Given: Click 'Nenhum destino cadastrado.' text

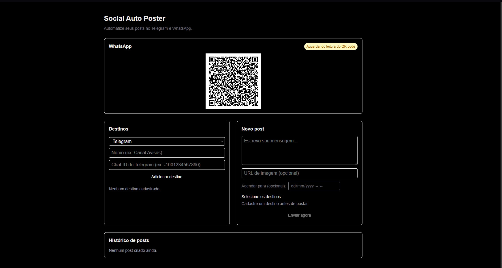Looking at the screenshot, I should [135, 189].
